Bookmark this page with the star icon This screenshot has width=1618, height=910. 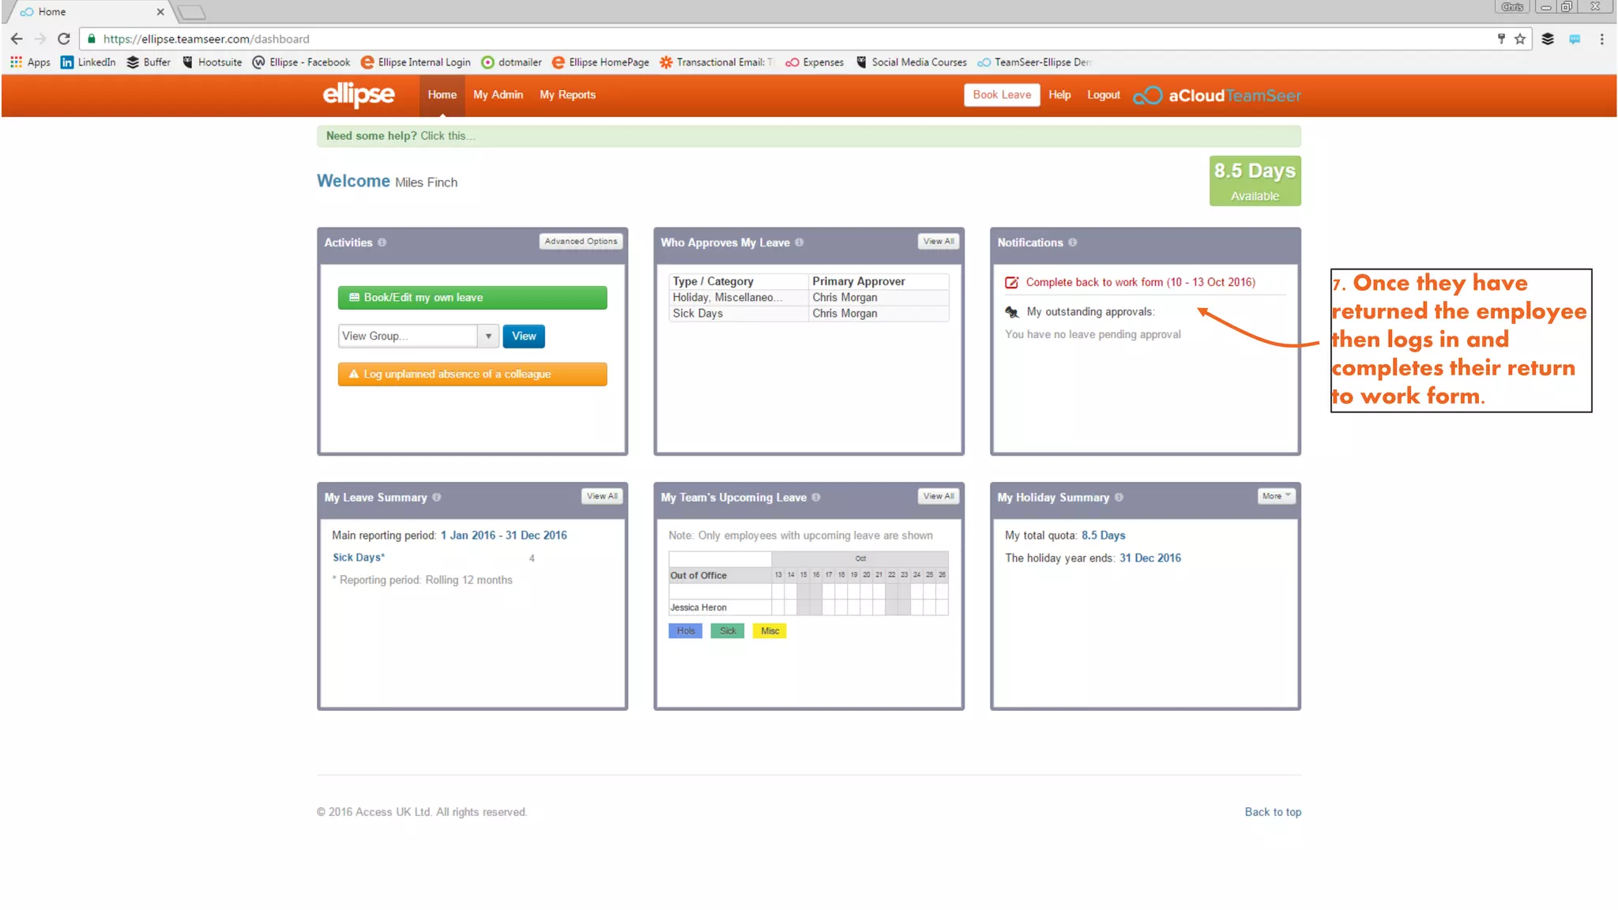click(x=1520, y=39)
